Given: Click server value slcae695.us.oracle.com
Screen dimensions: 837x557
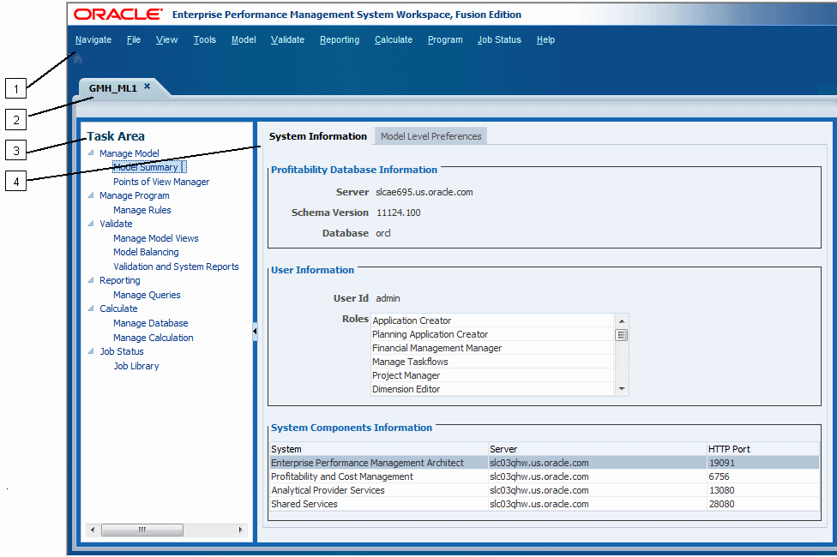Looking at the screenshot, I should point(425,192).
